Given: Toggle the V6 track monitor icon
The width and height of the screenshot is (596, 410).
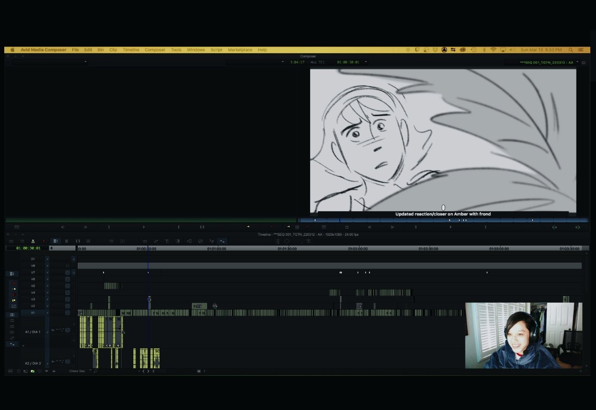Looking at the screenshot, I should click(67, 279).
